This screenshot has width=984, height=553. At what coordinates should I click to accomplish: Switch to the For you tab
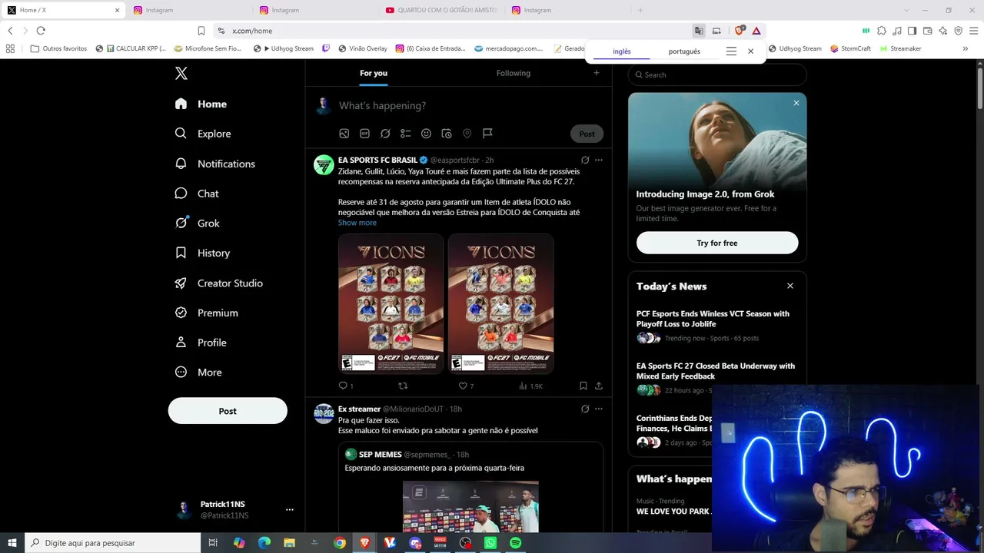coord(374,73)
